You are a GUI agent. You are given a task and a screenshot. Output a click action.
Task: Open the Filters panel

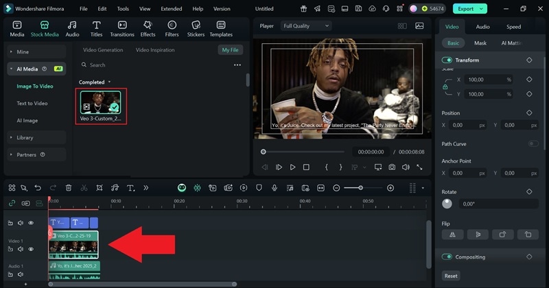(x=172, y=29)
